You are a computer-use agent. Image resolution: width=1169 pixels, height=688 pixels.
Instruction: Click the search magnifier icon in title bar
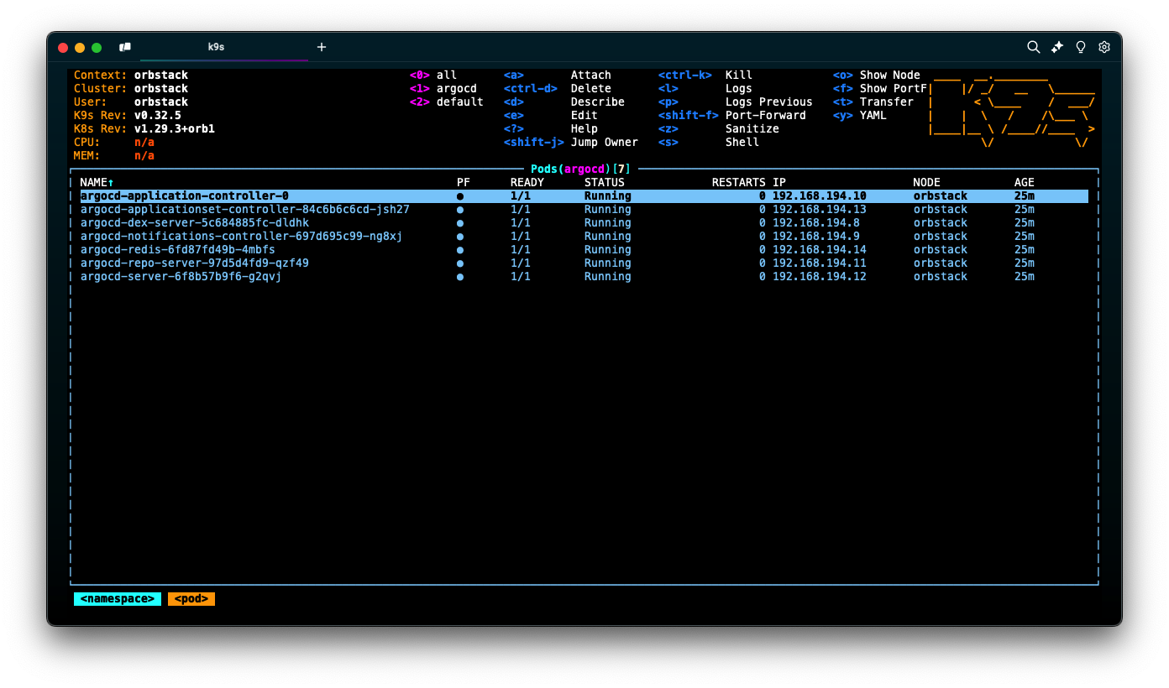click(x=1034, y=47)
